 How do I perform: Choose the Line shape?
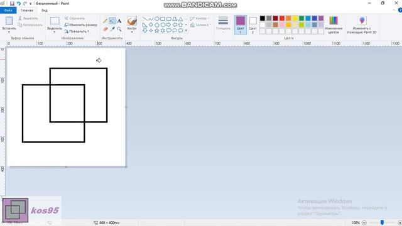pos(145,19)
